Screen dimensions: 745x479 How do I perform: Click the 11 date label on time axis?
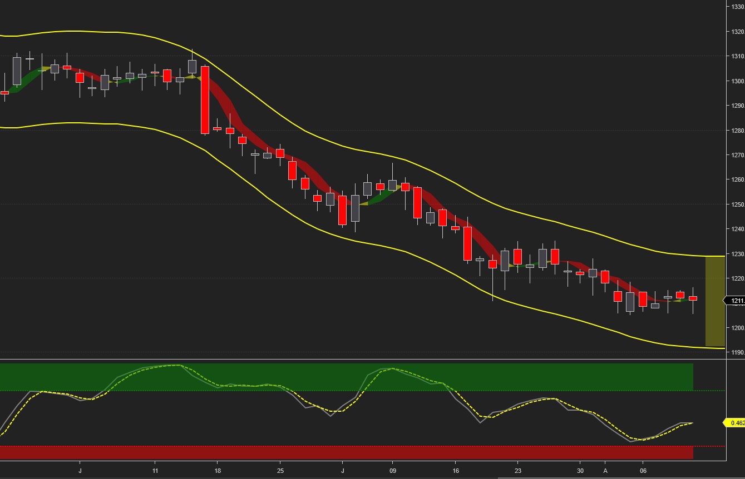155,470
